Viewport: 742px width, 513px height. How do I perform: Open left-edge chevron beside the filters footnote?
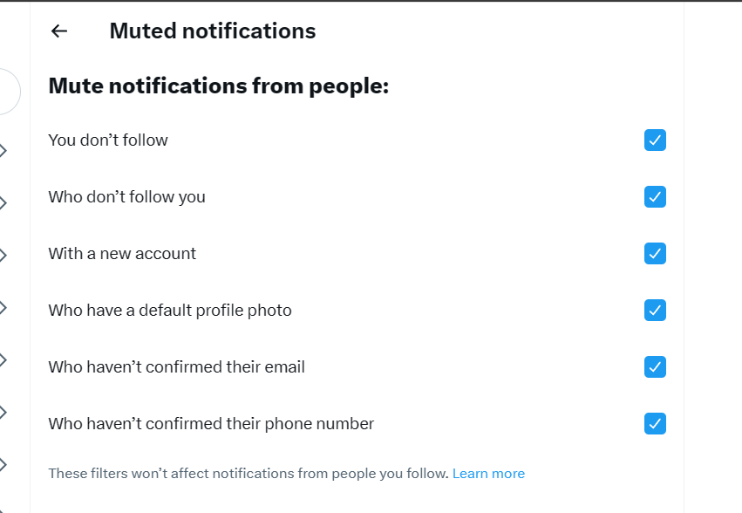(x=3, y=464)
